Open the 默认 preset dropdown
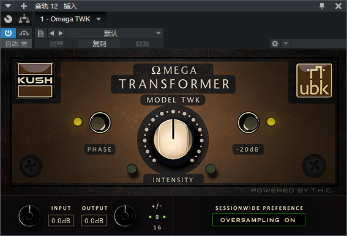Viewport: 347px width, 236px height. tap(114, 34)
